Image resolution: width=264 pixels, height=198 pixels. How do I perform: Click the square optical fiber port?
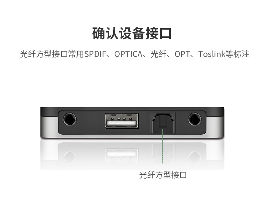[x=163, y=123]
